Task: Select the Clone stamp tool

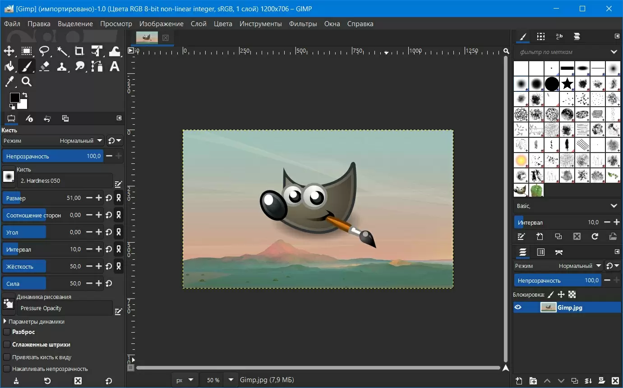Action: [x=62, y=67]
